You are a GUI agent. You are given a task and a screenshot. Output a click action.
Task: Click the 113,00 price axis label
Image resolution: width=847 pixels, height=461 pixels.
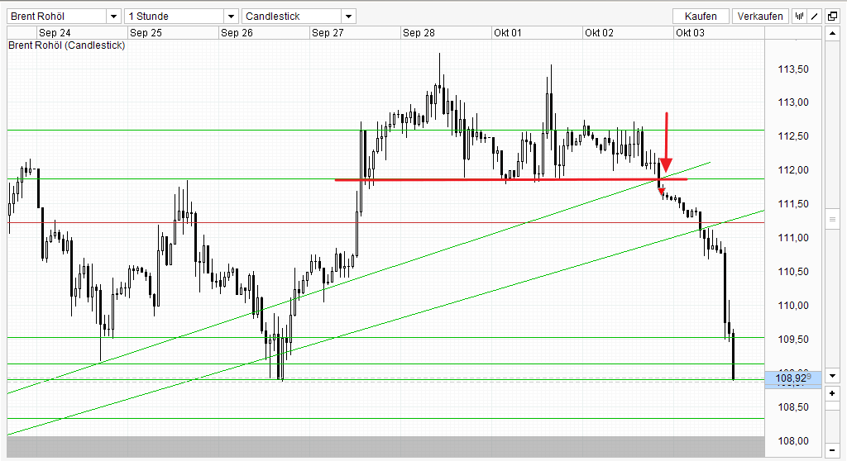click(x=793, y=102)
